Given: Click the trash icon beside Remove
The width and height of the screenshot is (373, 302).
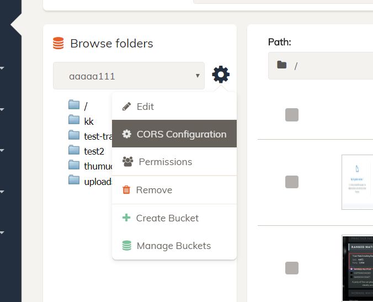Looking at the screenshot, I should pos(126,190).
